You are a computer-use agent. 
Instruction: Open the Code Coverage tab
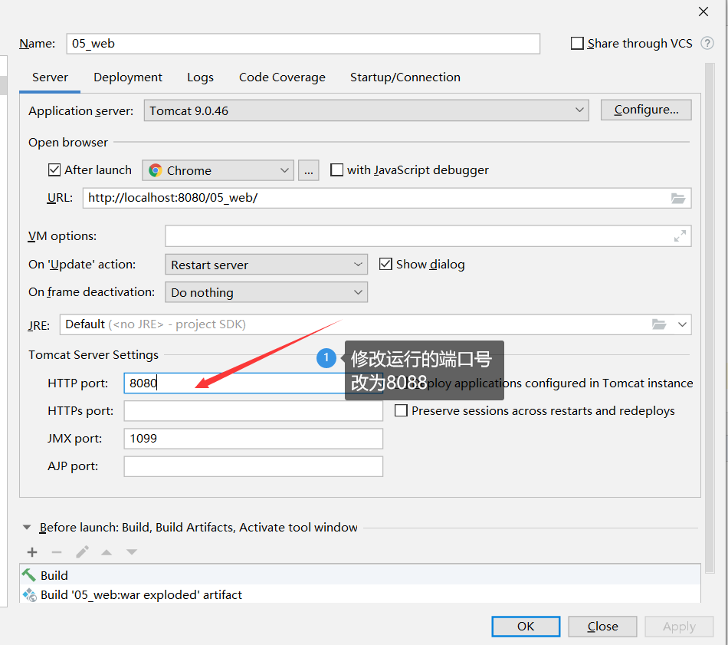[x=282, y=77]
